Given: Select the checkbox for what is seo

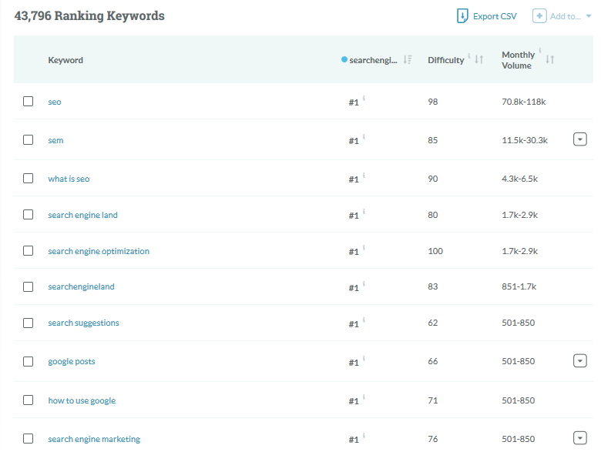Looking at the screenshot, I should click(28, 179).
